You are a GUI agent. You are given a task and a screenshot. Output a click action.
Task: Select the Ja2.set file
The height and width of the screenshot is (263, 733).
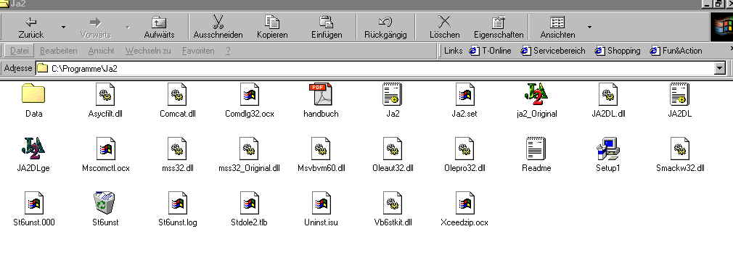464,100
